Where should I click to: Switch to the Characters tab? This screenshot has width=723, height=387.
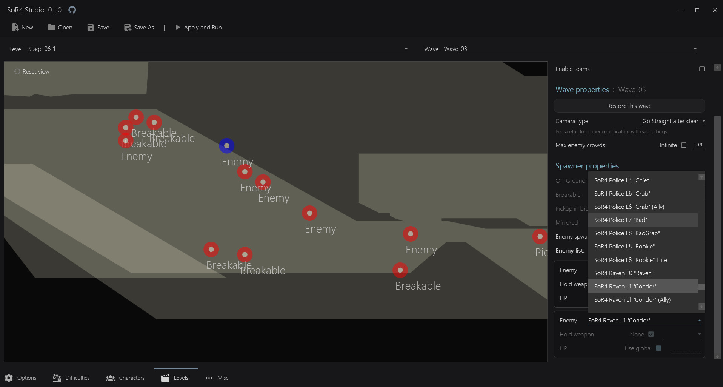tap(125, 378)
